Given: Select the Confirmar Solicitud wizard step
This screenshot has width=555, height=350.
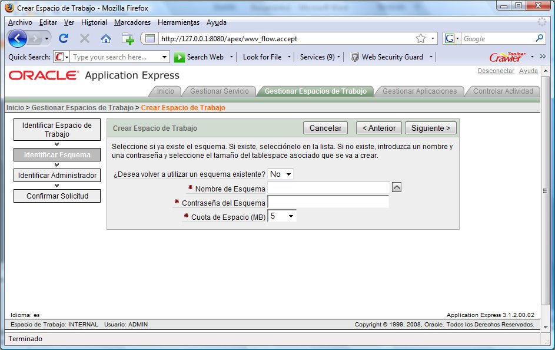Looking at the screenshot, I should [57, 196].
